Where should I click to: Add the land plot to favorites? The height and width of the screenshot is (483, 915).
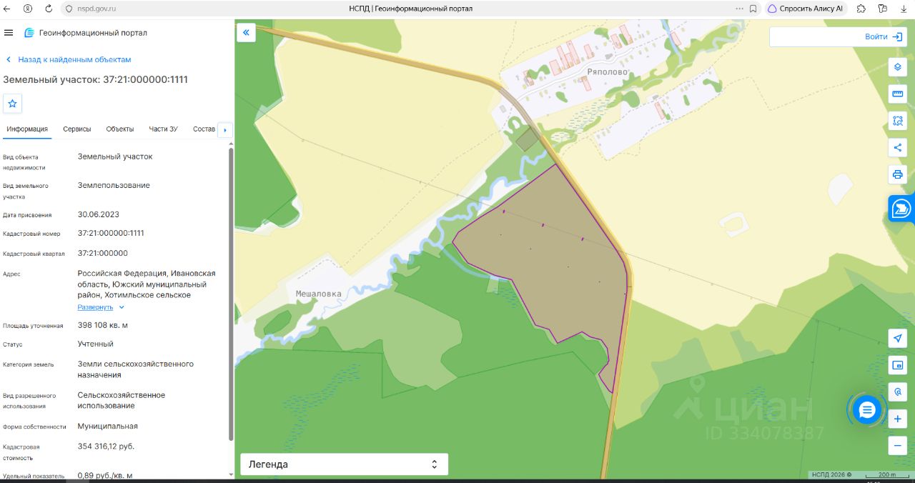pyautogui.click(x=12, y=104)
